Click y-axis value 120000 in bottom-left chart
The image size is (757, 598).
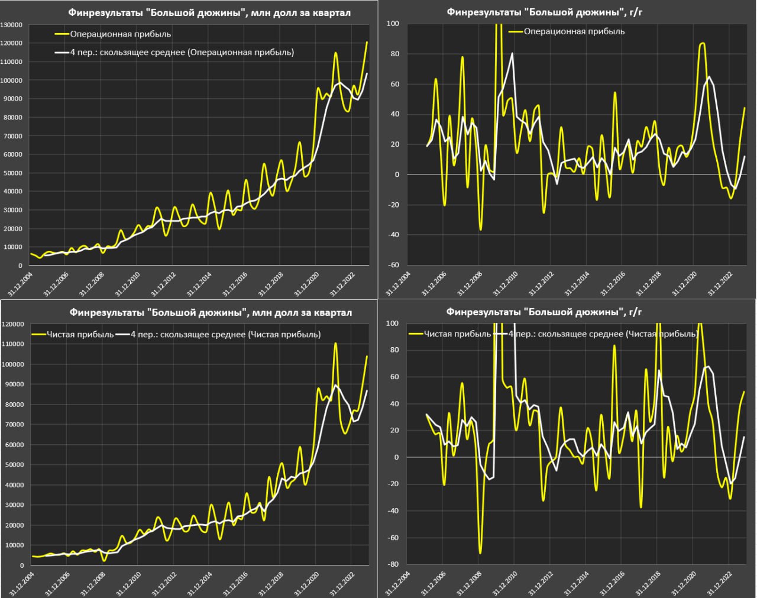[x=11, y=324]
